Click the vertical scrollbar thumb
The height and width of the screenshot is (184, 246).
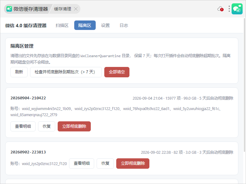pos(244,85)
